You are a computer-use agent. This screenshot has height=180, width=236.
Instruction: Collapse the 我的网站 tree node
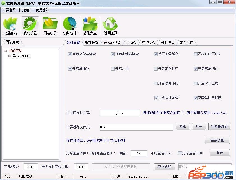pyautogui.click(x=6, y=51)
